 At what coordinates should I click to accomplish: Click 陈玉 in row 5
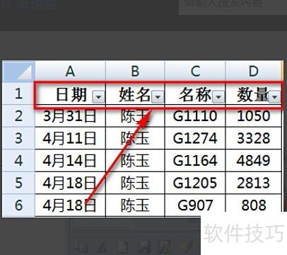pos(135,183)
